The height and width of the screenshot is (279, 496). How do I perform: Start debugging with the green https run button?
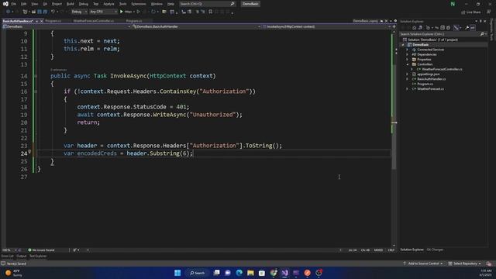click(x=126, y=12)
